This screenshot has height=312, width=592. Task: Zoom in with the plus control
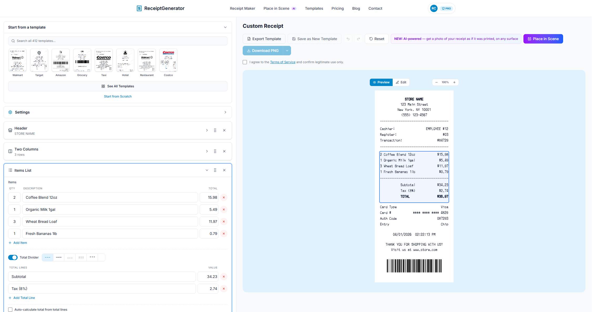tap(454, 82)
